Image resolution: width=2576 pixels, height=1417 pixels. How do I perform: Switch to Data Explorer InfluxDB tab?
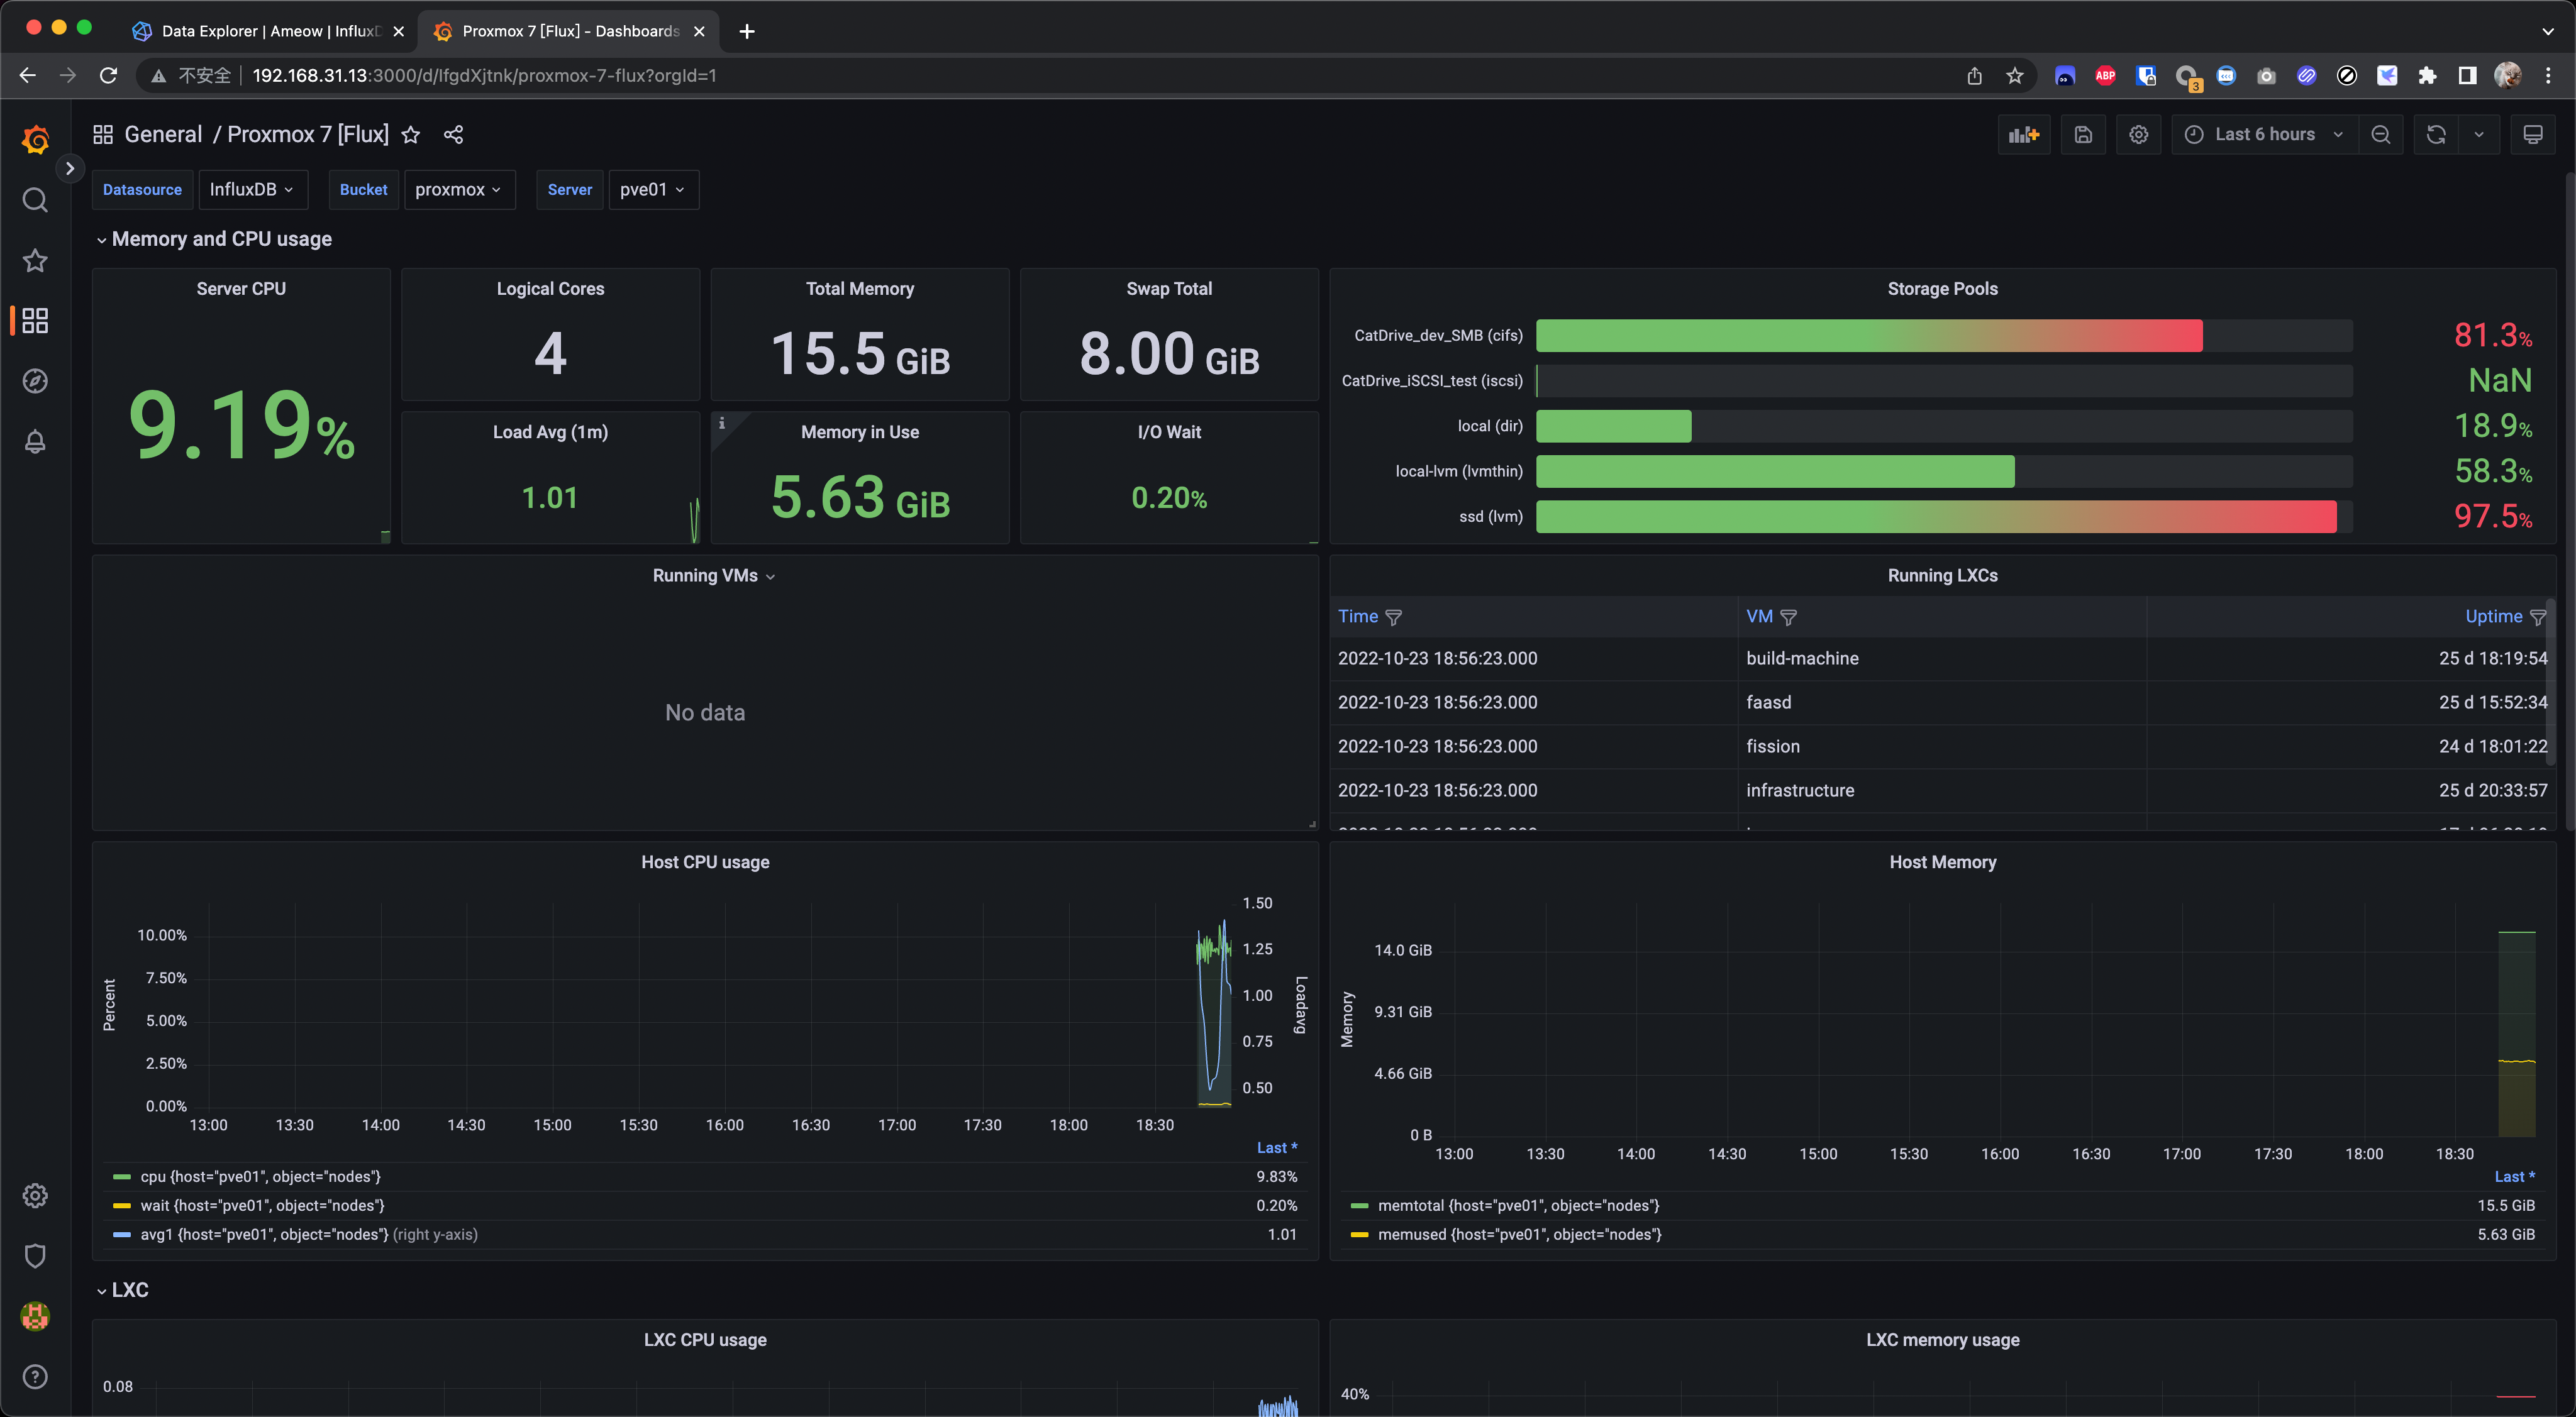point(268,31)
